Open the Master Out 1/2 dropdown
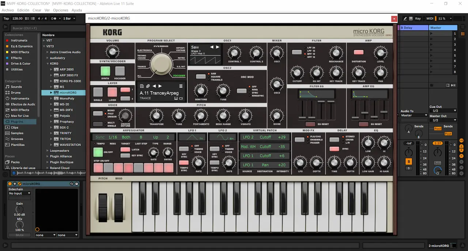 tap(443, 120)
